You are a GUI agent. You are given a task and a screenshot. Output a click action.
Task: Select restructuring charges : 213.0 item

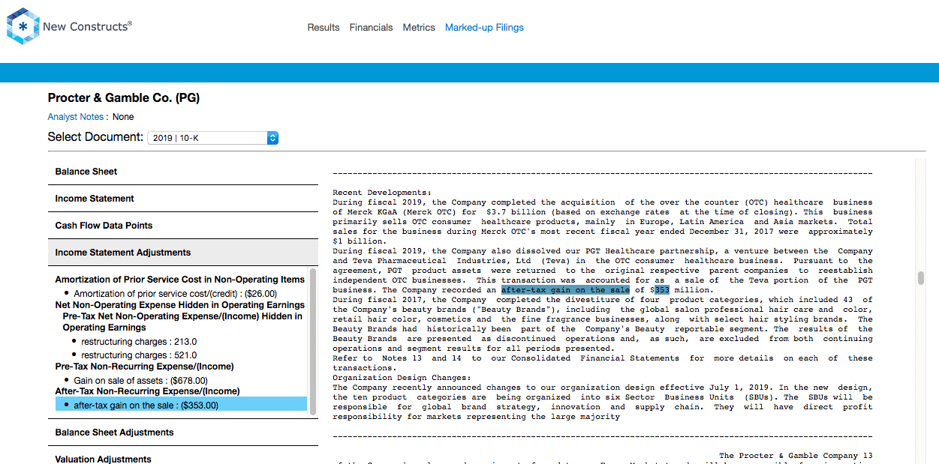[x=139, y=342]
